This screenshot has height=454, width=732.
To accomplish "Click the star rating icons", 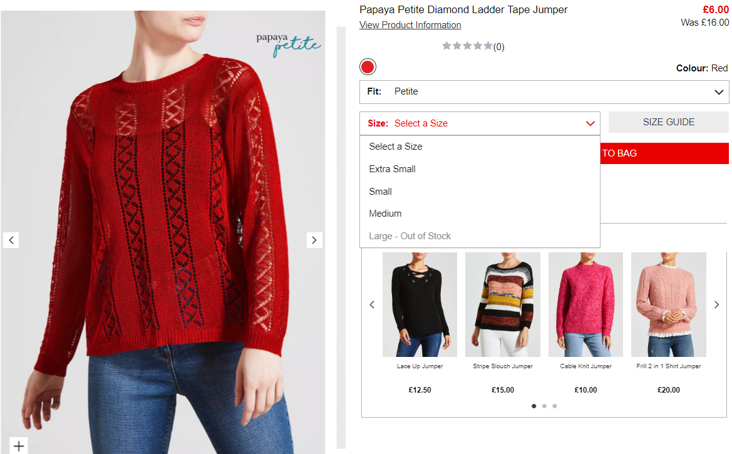I will (x=467, y=46).
